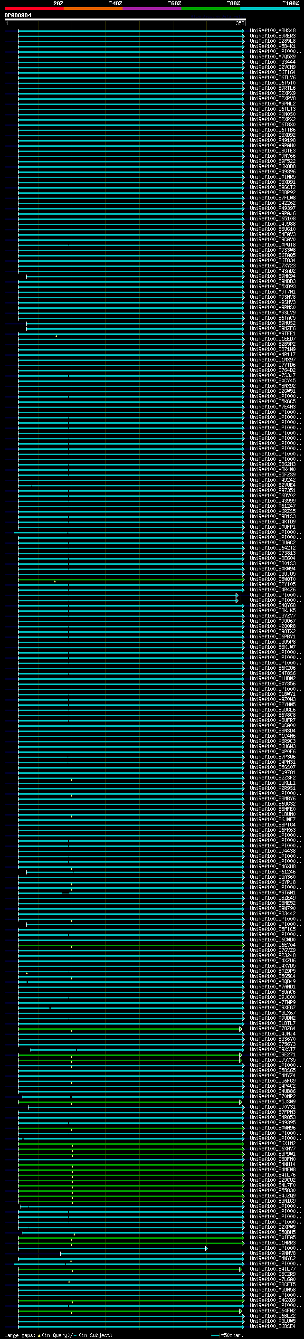Select hit label UniRef100_Q0INR5

coord(273,177)
